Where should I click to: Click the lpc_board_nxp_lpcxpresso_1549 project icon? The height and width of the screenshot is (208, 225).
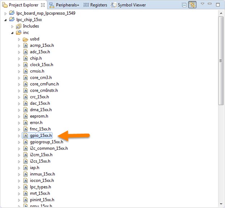point(12,13)
